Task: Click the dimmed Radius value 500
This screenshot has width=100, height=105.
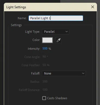Action: 45,81
